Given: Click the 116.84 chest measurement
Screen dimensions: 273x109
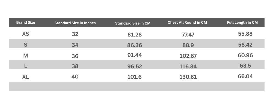Looking at the screenshot, I should click(188, 66).
